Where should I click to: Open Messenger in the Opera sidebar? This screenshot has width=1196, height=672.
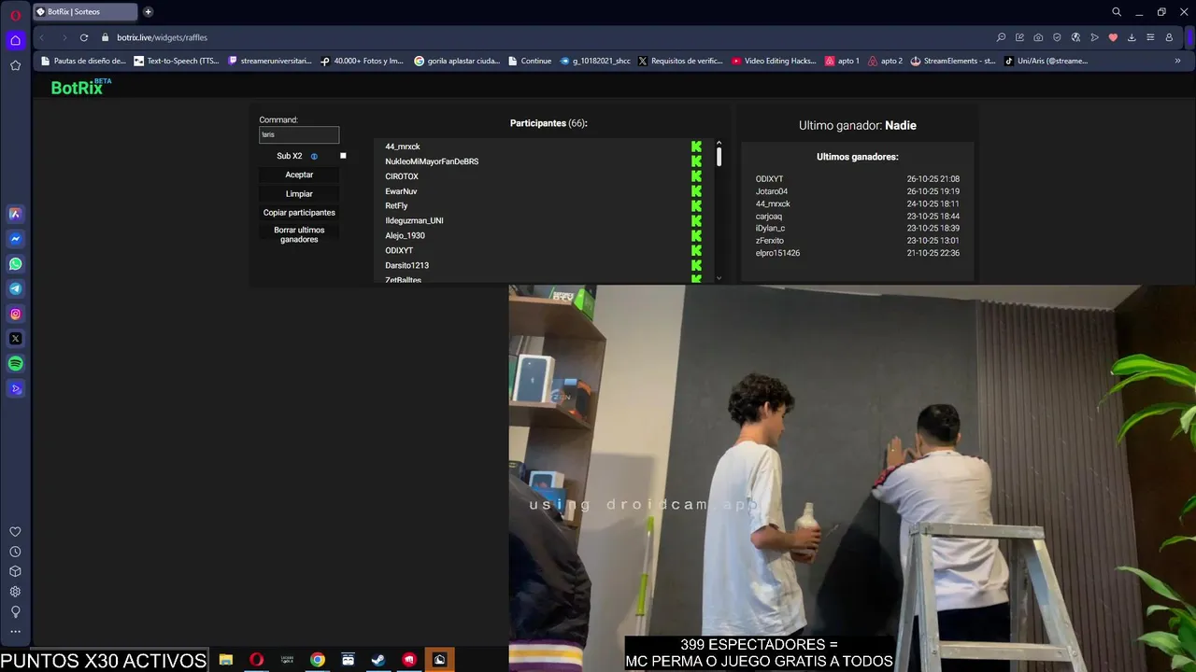[15, 239]
